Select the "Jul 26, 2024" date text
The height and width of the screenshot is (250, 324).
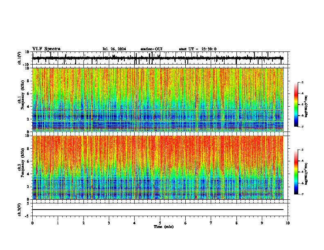(114, 49)
